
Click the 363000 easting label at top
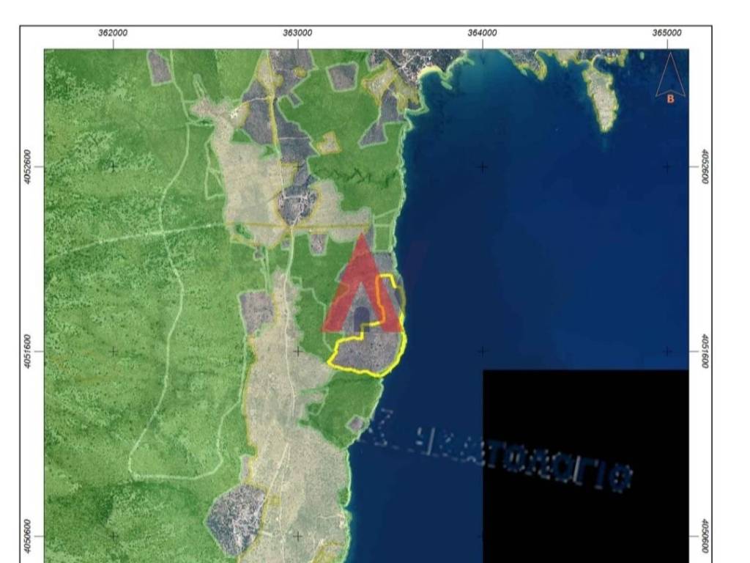pyautogui.click(x=297, y=33)
